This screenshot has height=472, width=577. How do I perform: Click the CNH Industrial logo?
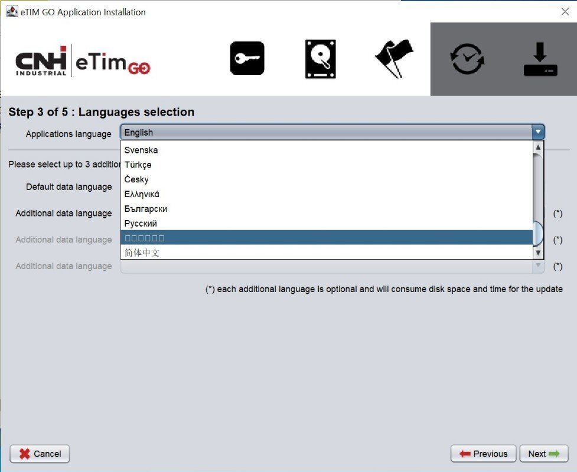point(41,61)
